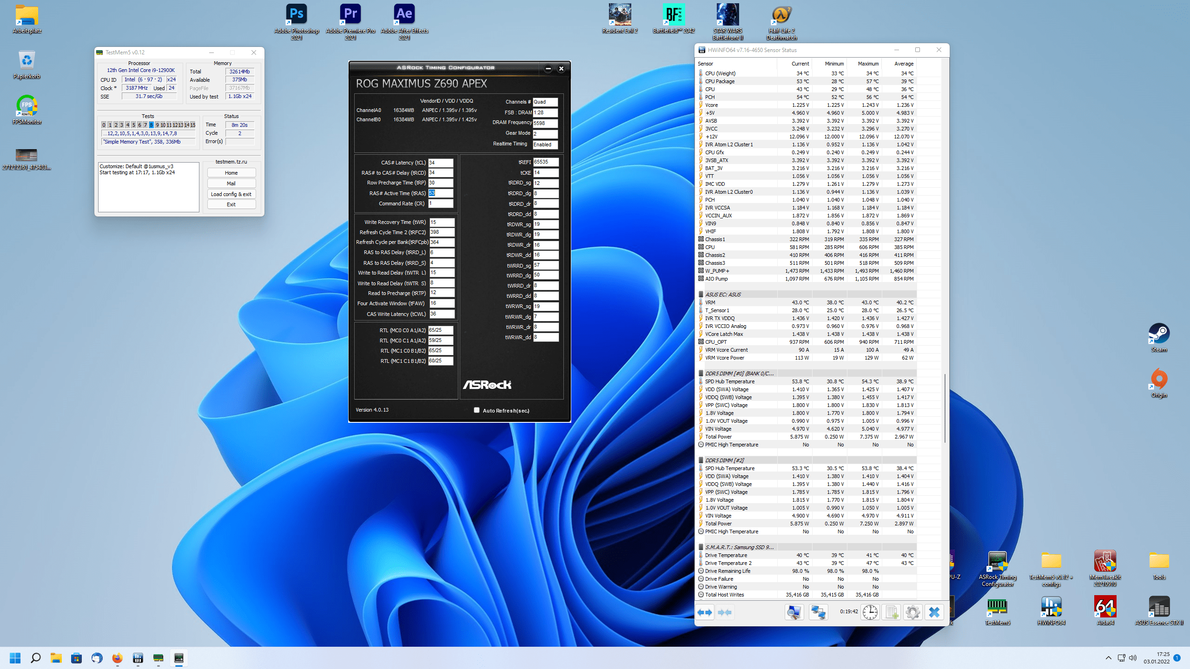Viewport: 1190px width, 669px height.
Task: Open HWiNFO sensor monitor magnifier button
Action: click(x=794, y=612)
